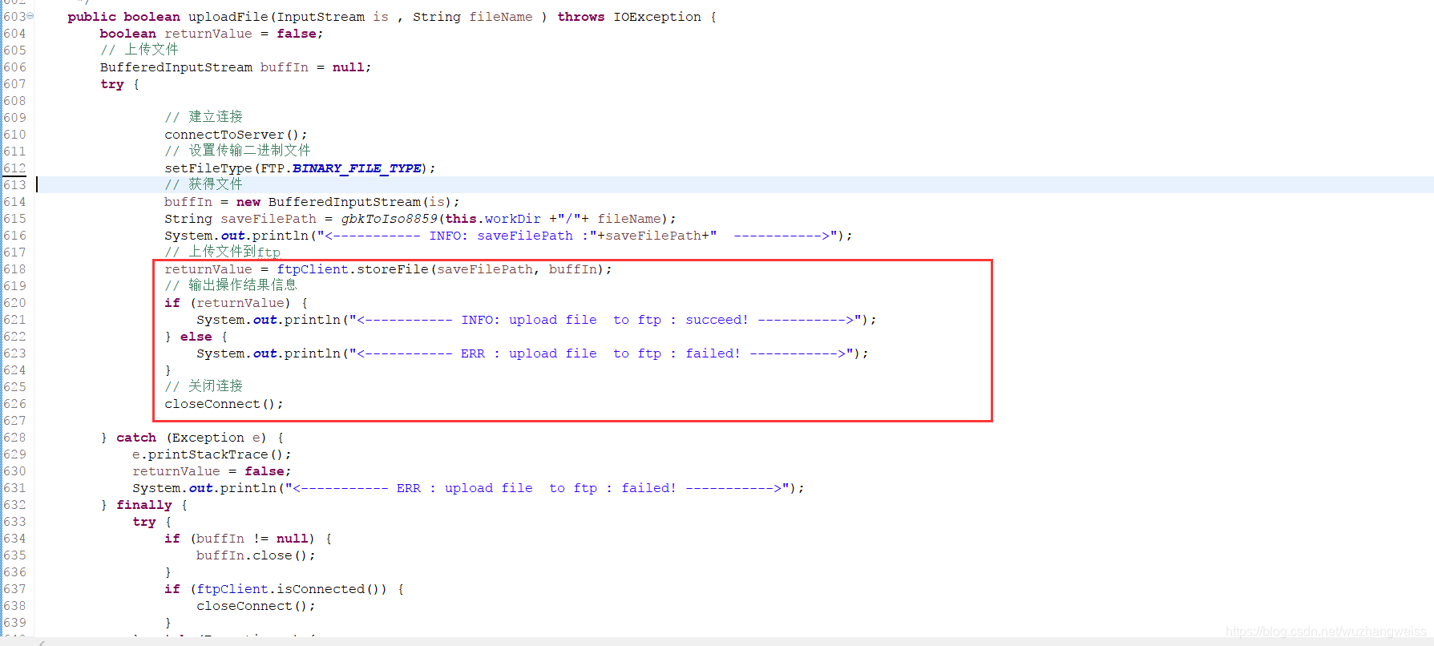Viewport: 1434px width, 646px height.
Task: Click the "// 建立连接" comment
Action: click(x=204, y=117)
